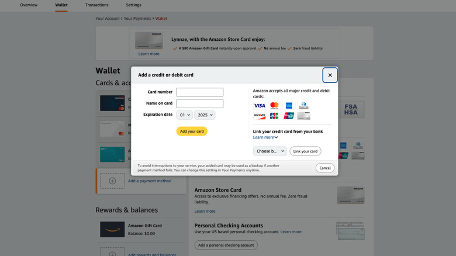Click the Link your card button

pyautogui.click(x=305, y=151)
